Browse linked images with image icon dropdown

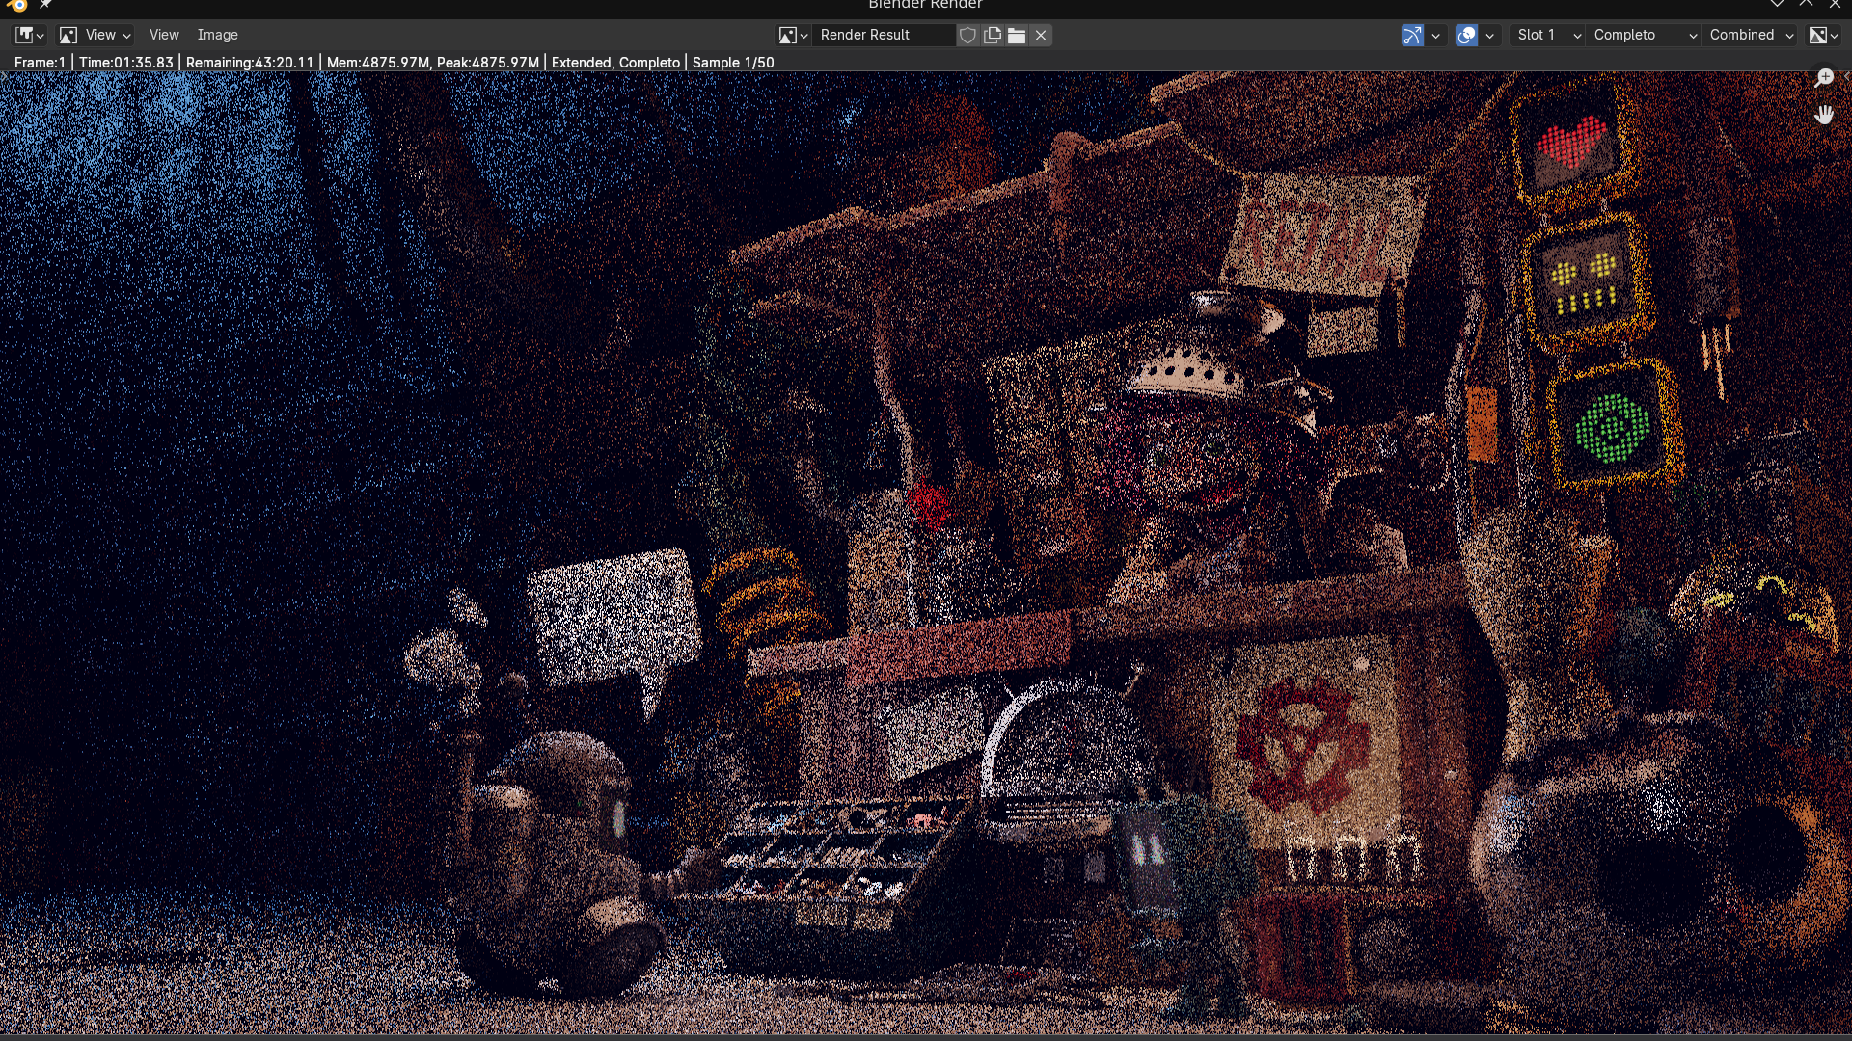click(x=793, y=35)
